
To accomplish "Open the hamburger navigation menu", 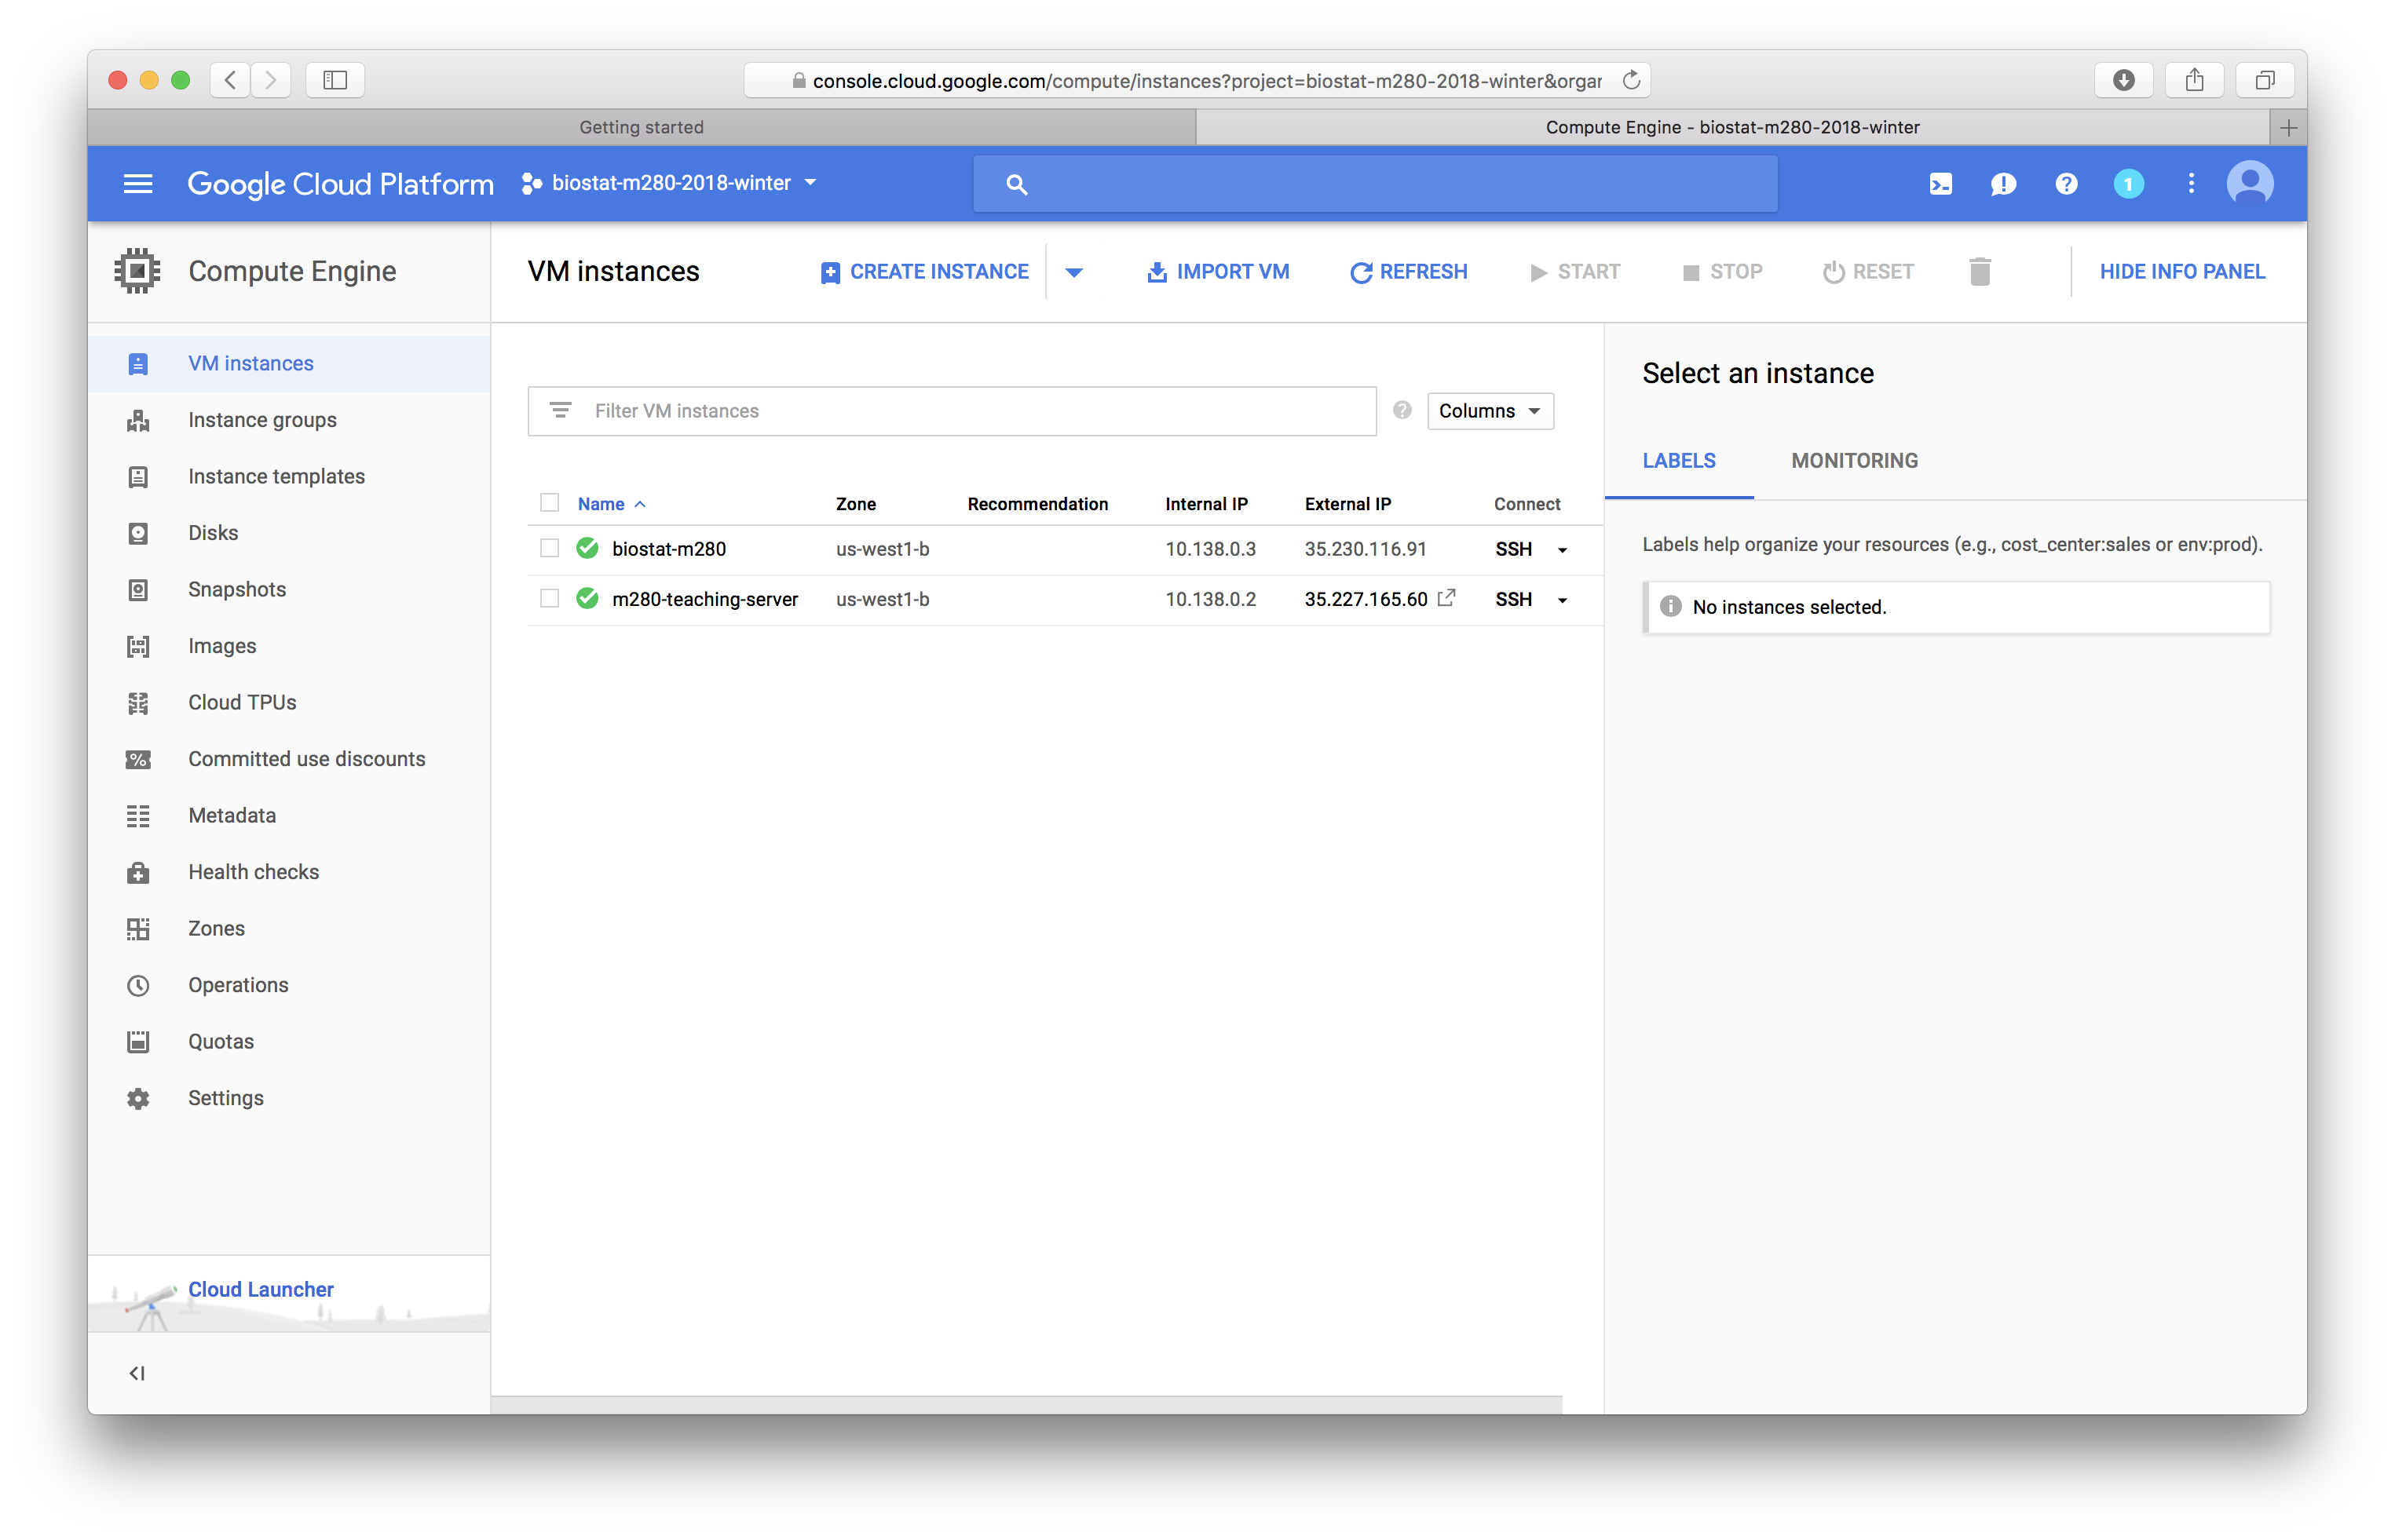I will click(x=137, y=184).
